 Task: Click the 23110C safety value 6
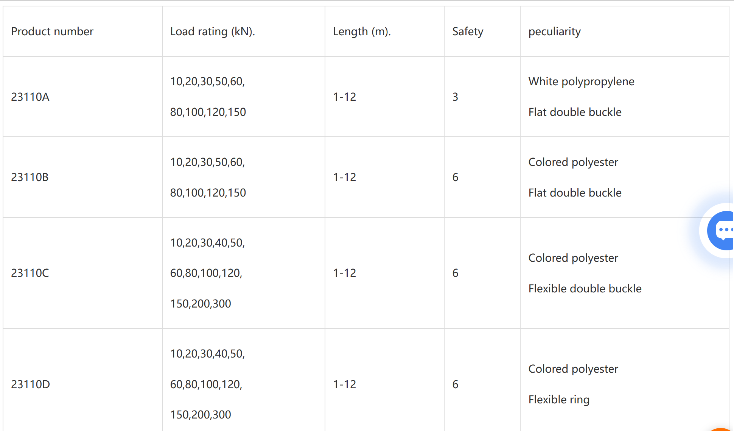coord(455,273)
